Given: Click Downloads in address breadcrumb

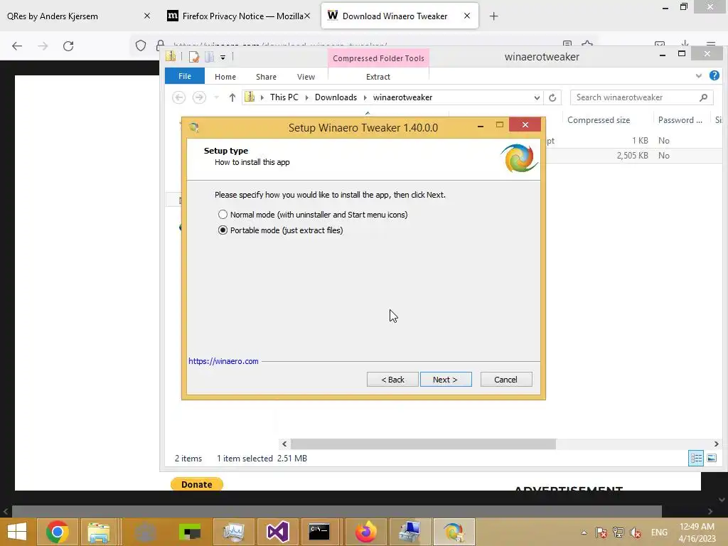Looking at the screenshot, I should click(336, 97).
